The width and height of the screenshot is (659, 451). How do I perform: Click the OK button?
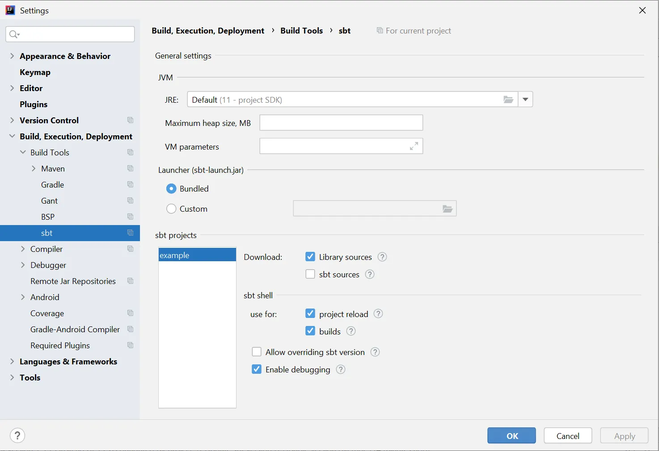pos(511,436)
